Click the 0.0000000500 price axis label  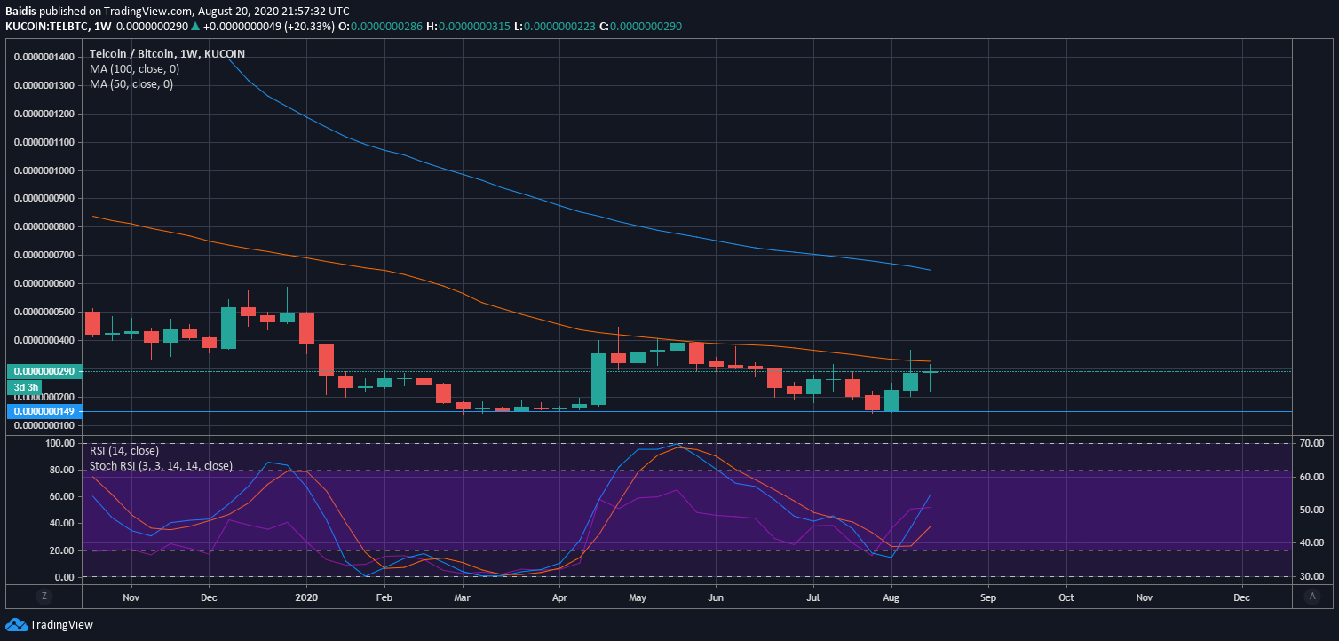point(44,313)
